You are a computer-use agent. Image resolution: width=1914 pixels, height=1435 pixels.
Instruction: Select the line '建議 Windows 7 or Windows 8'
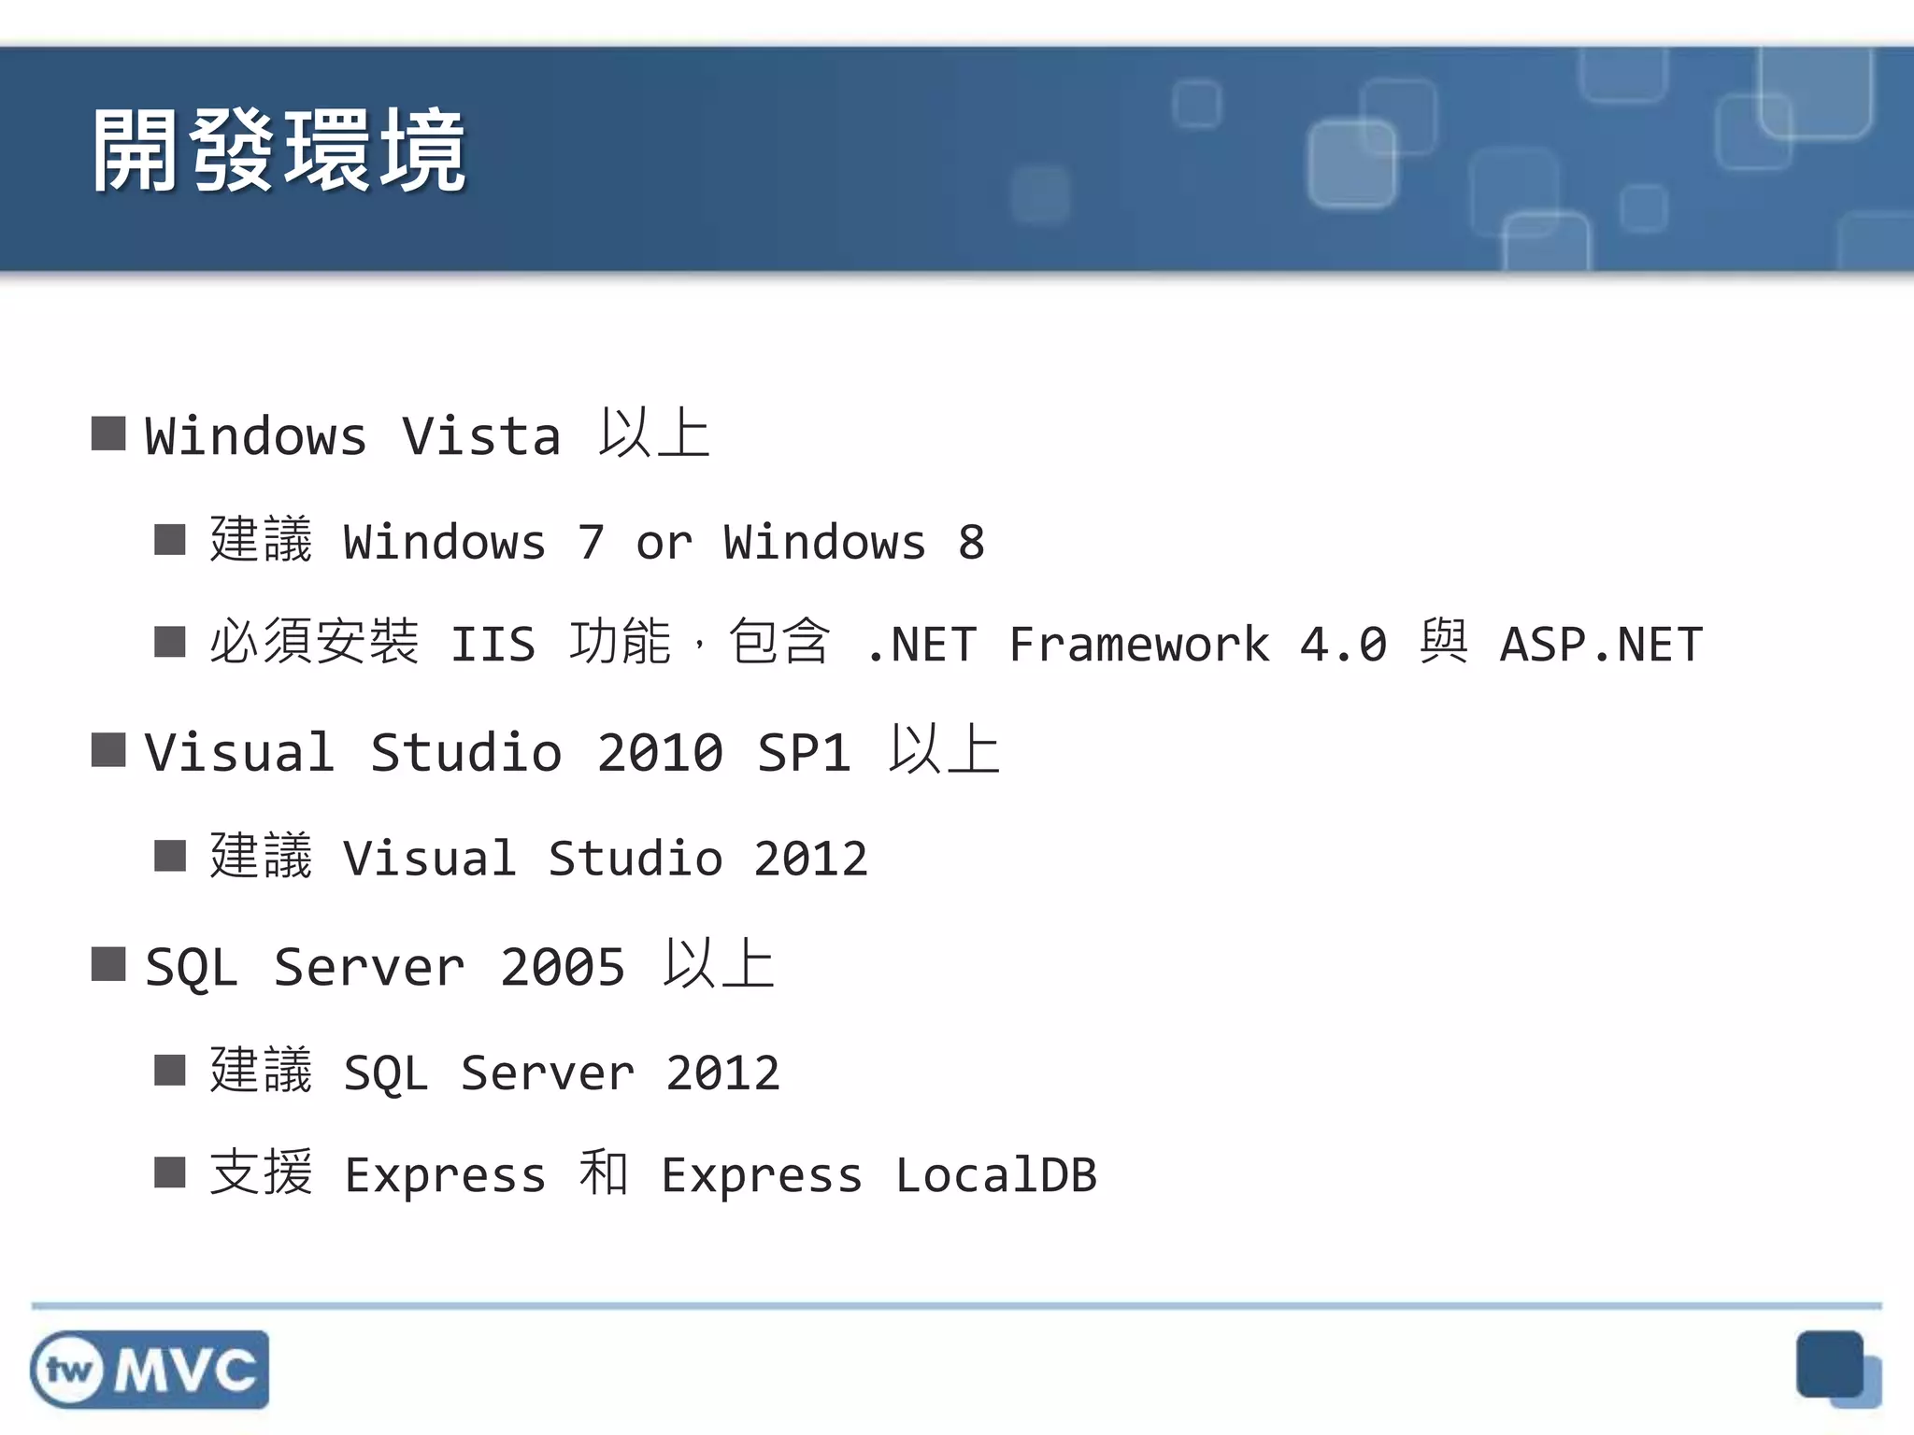597,540
